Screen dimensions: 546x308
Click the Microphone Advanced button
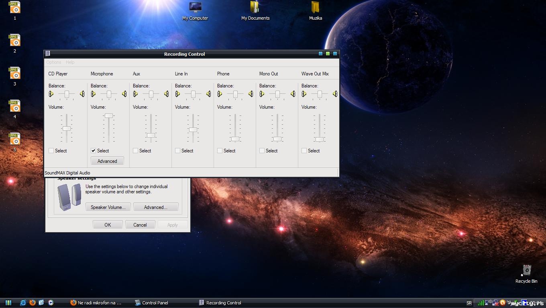click(x=107, y=161)
